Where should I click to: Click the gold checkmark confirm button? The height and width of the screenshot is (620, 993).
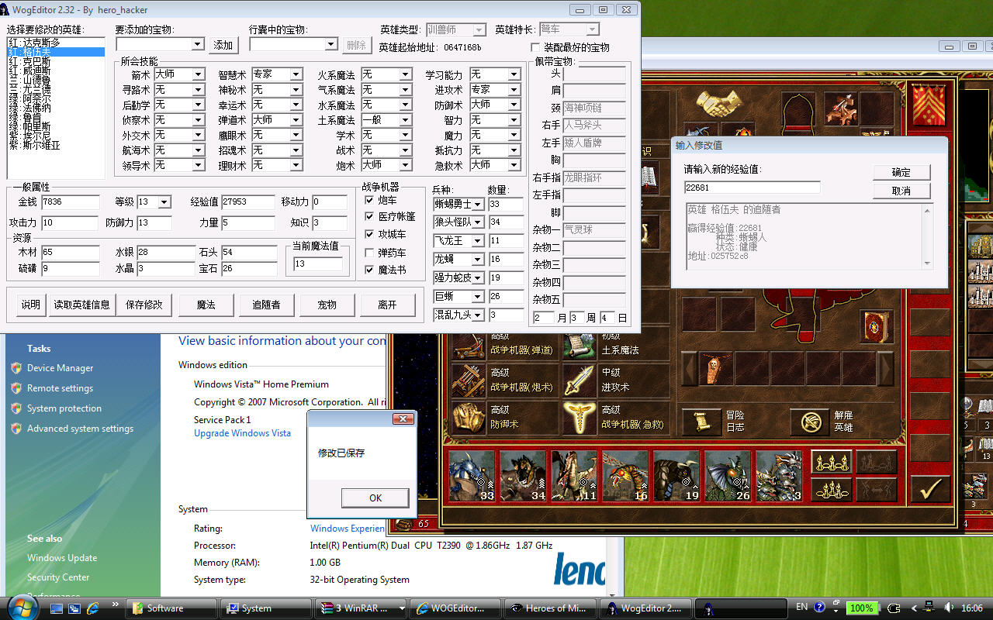929,489
